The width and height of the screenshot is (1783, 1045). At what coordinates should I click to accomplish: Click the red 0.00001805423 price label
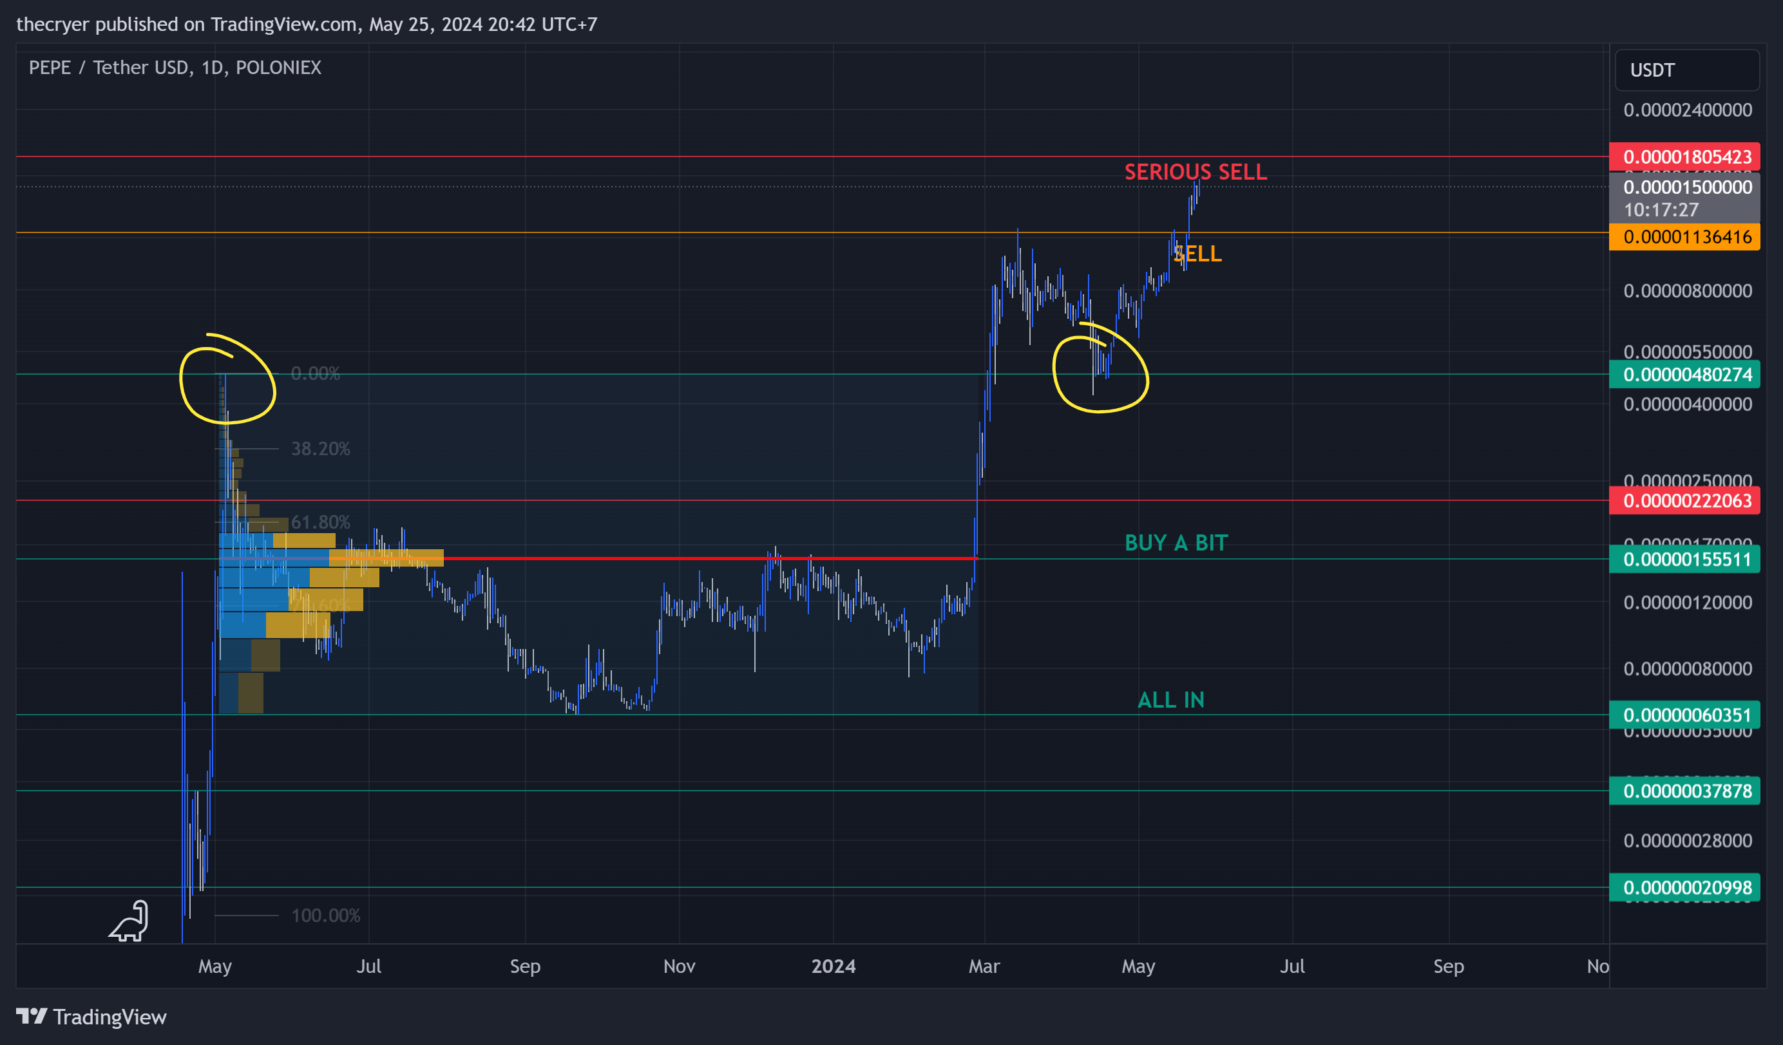pos(1684,156)
